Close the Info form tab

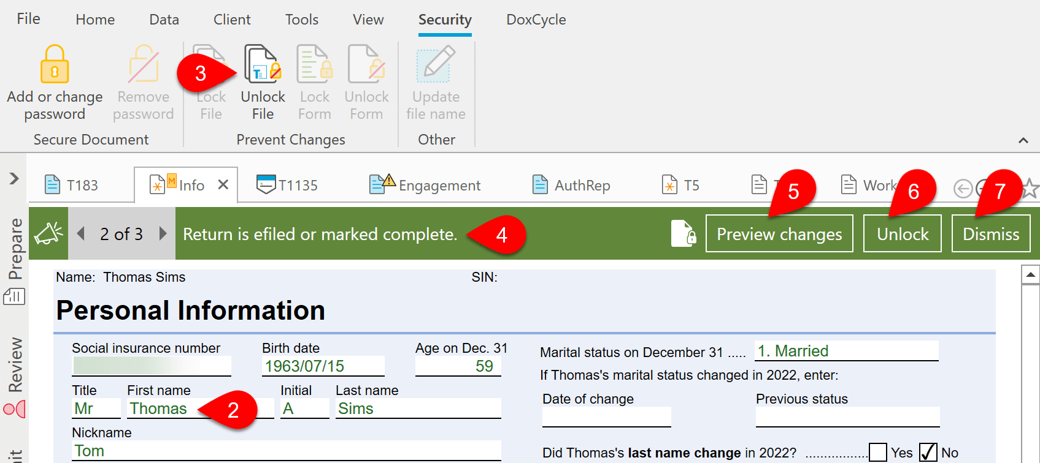(x=223, y=184)
